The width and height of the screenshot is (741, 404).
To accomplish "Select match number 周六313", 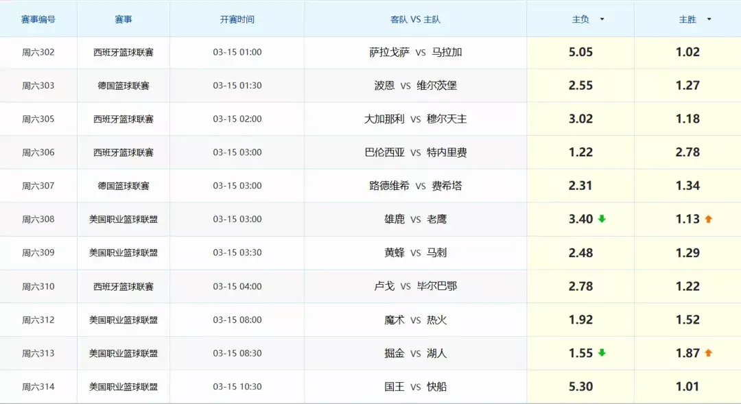I will [38, 353].
